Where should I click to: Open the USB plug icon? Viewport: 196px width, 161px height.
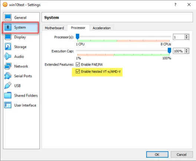(8, 86)
